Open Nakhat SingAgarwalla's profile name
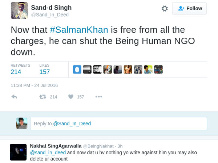The image size is (218, 163). pos(56,146)
